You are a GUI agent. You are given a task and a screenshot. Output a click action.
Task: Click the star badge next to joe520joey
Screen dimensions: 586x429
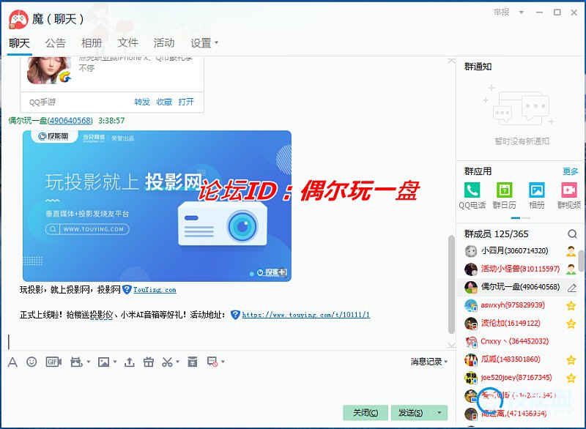click(x=571, y=378)
